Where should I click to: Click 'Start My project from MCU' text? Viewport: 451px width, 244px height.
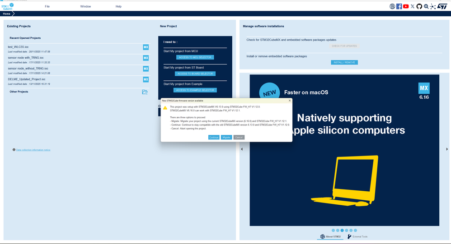[x=181, y=51]
